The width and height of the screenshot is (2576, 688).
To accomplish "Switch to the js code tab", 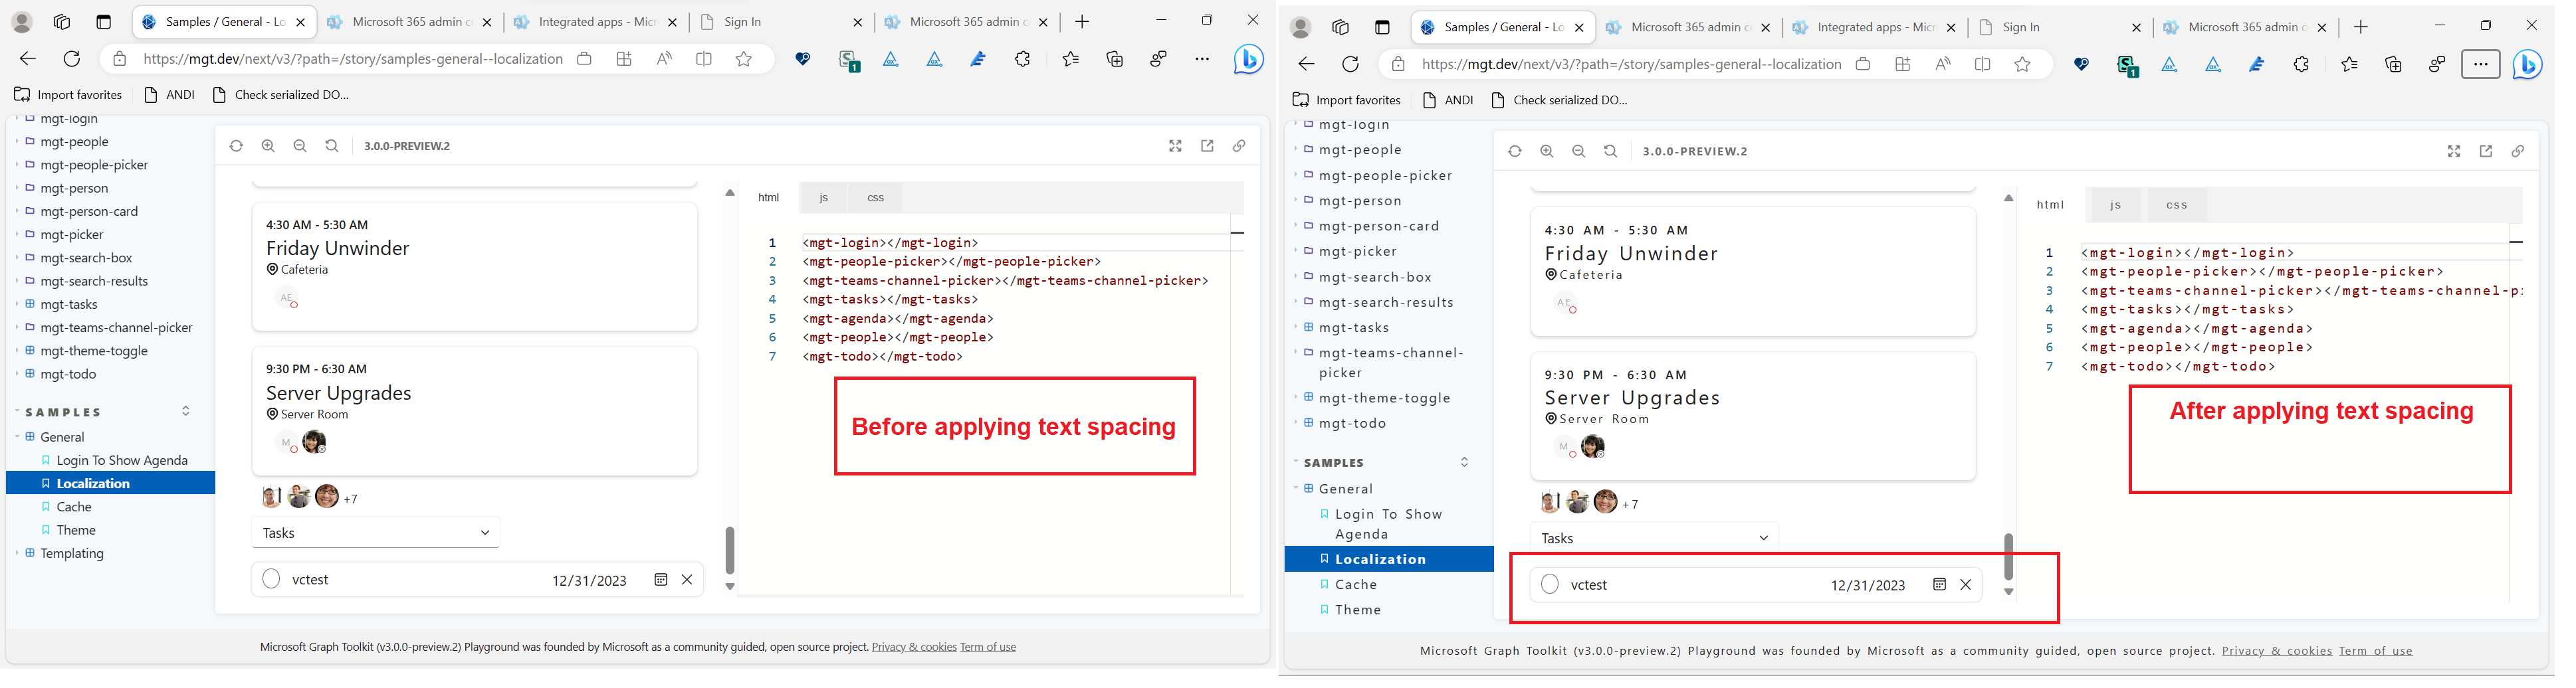I will (824, 197).
